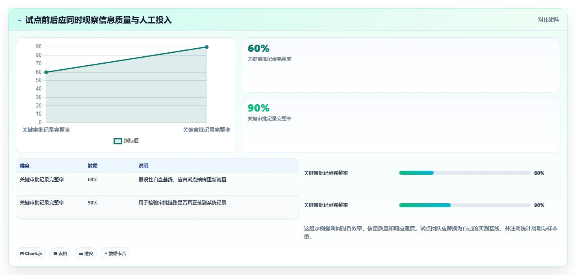Click the cell 假设性自查基线，应由试点抽样重新测量
576x275 pixels.
[x=183, y=180]
